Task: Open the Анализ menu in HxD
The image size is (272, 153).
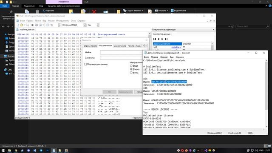Action: [51, 21]
